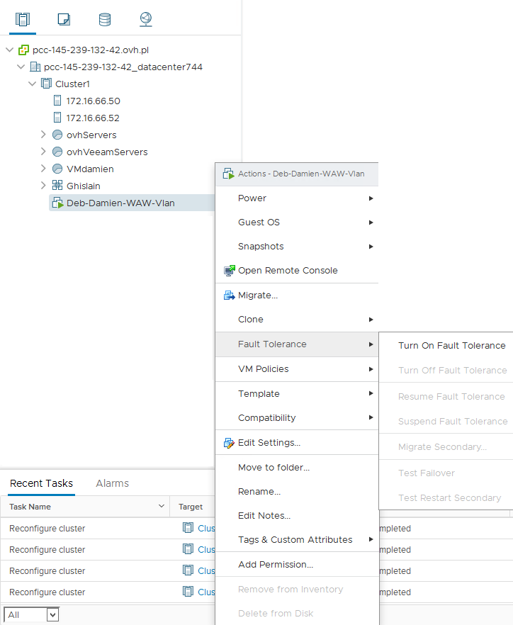513x625 pixels.
Task: Select the VMdamien resource pool
Action: (x=90, y=169)
